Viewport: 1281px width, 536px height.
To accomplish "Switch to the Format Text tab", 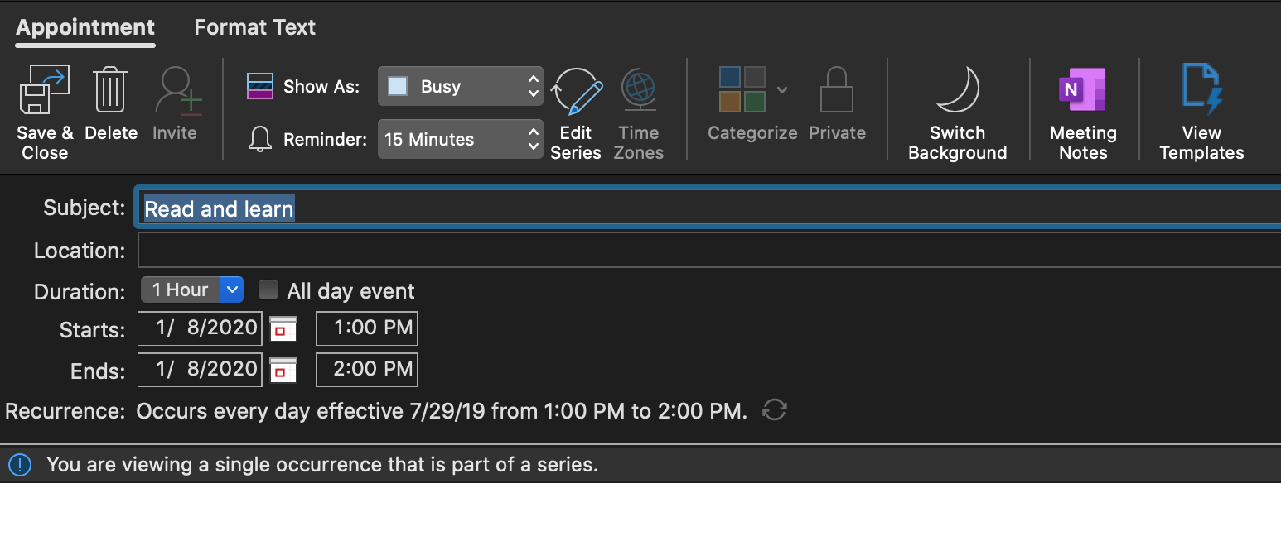I will coord(254,27).
